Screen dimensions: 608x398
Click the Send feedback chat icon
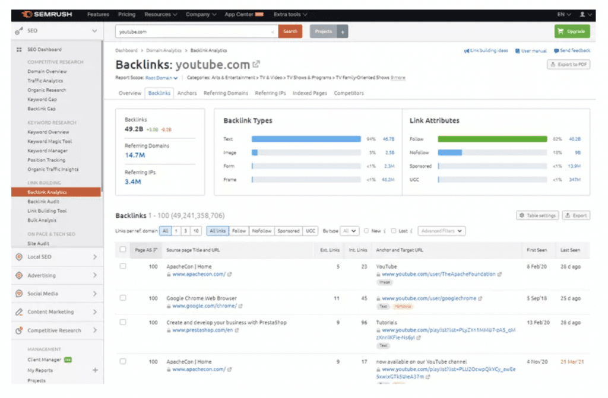556,51
